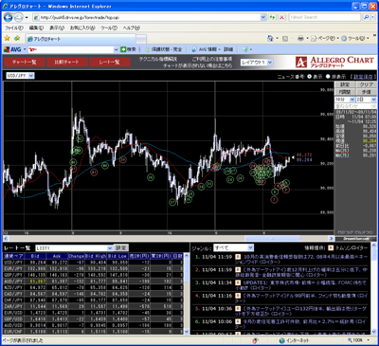Click the red Stop loading icon
Image resolution: width=379 pixels, height=346 pixels.
[x=282, y=17]
